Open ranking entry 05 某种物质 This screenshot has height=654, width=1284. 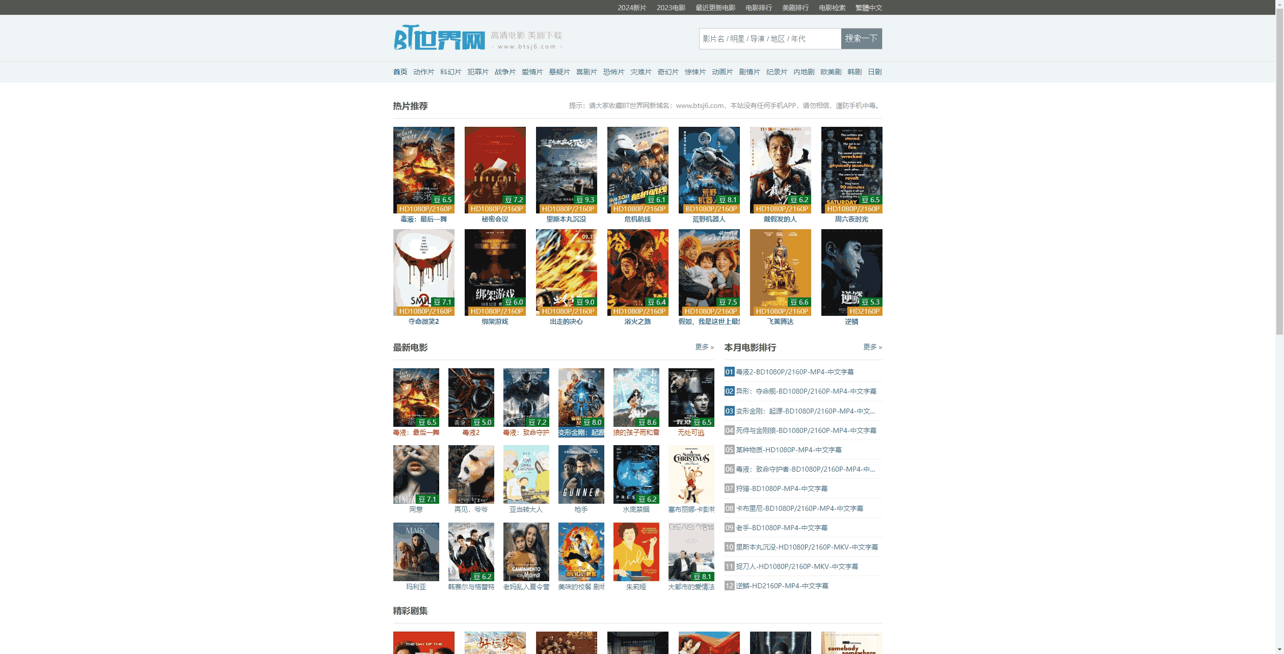pos(789,450)
